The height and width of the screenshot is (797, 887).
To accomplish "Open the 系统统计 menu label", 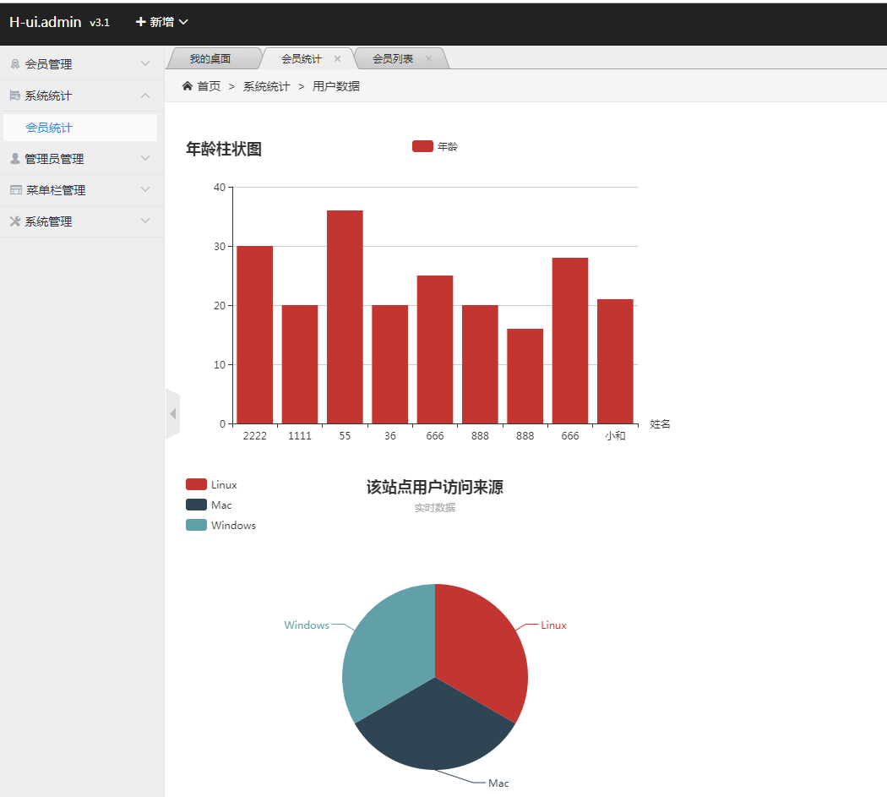I will (48, 96).
